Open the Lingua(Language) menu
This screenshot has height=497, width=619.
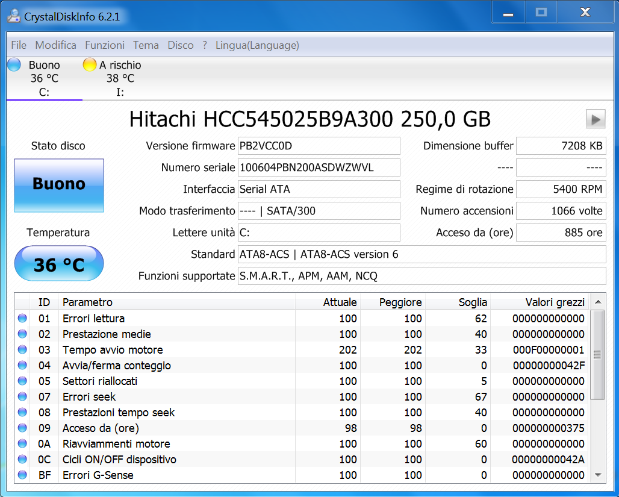point(257,45)
